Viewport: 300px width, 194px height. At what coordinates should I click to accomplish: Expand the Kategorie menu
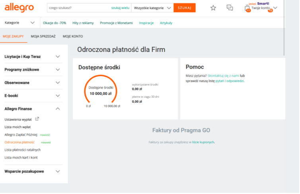tap(20, 23)
